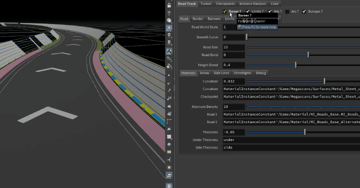Open the Checkpoints tab

pos(225,3)
